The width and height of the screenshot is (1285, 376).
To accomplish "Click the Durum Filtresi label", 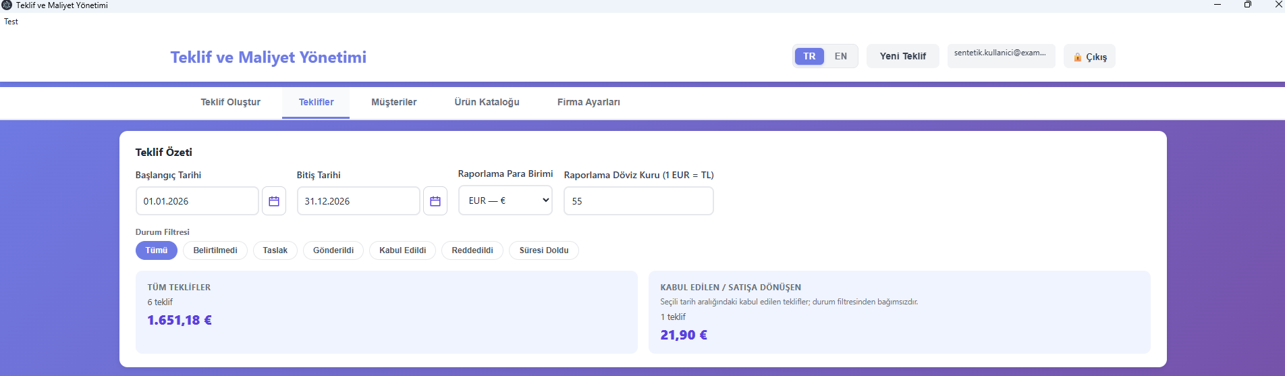I will (163, 232).
